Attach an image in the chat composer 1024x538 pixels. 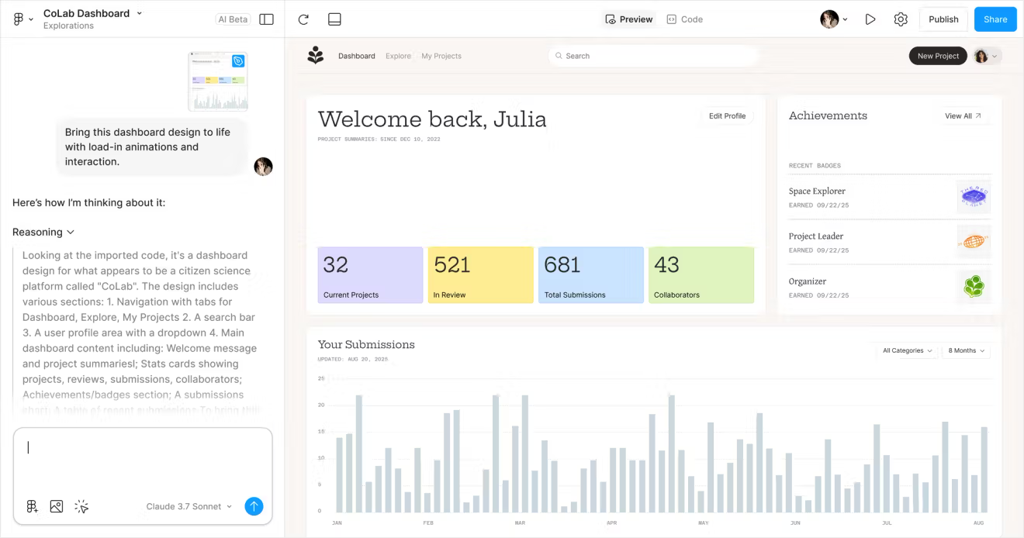pos(56,506)
